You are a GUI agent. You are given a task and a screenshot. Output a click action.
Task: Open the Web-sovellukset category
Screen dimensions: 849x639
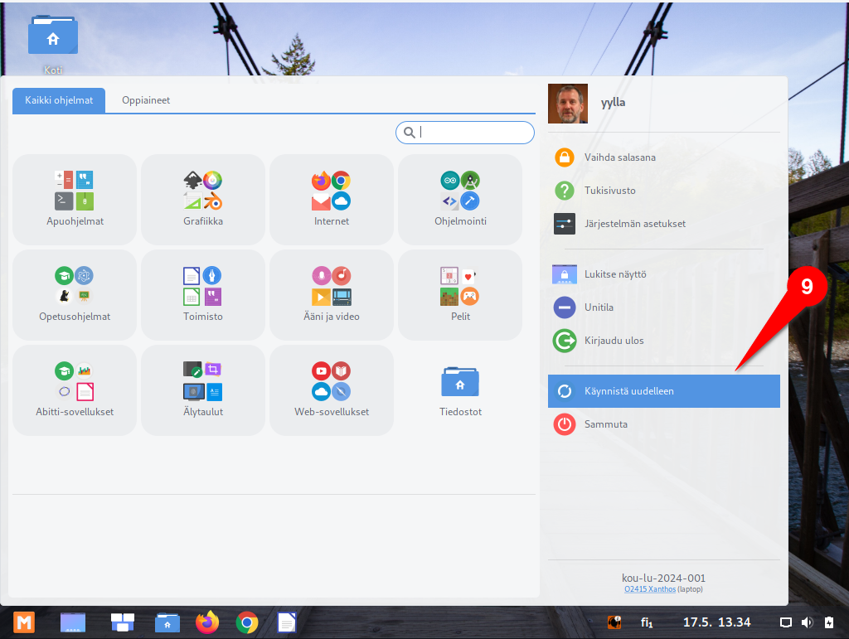[332, 390]
